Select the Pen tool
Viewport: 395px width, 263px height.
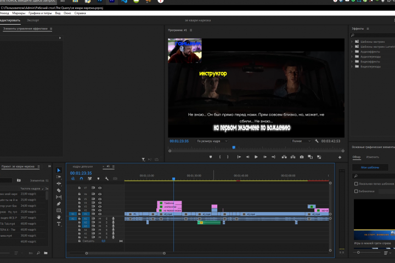point(59,203)
